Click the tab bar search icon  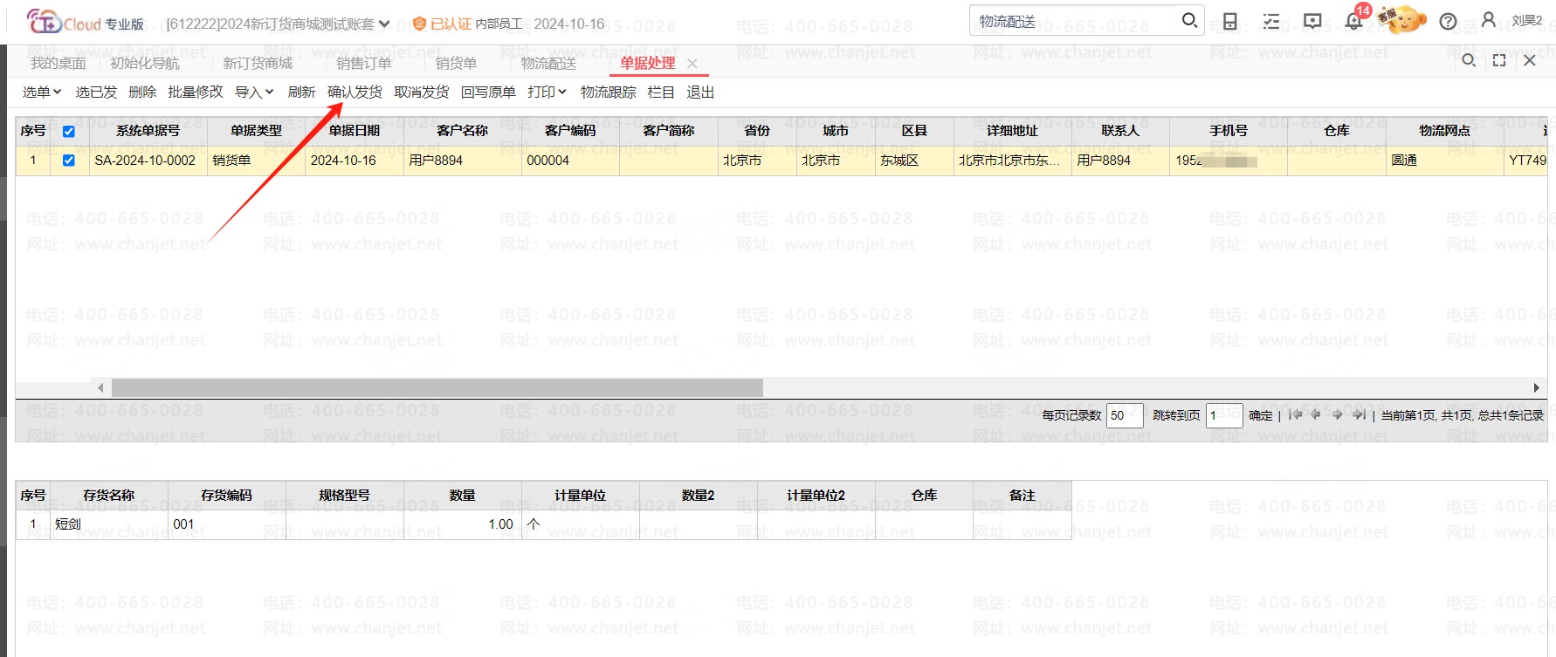click(1469, 60)
